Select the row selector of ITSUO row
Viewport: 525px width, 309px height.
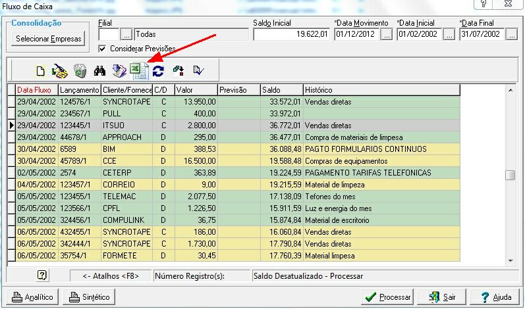11,126
